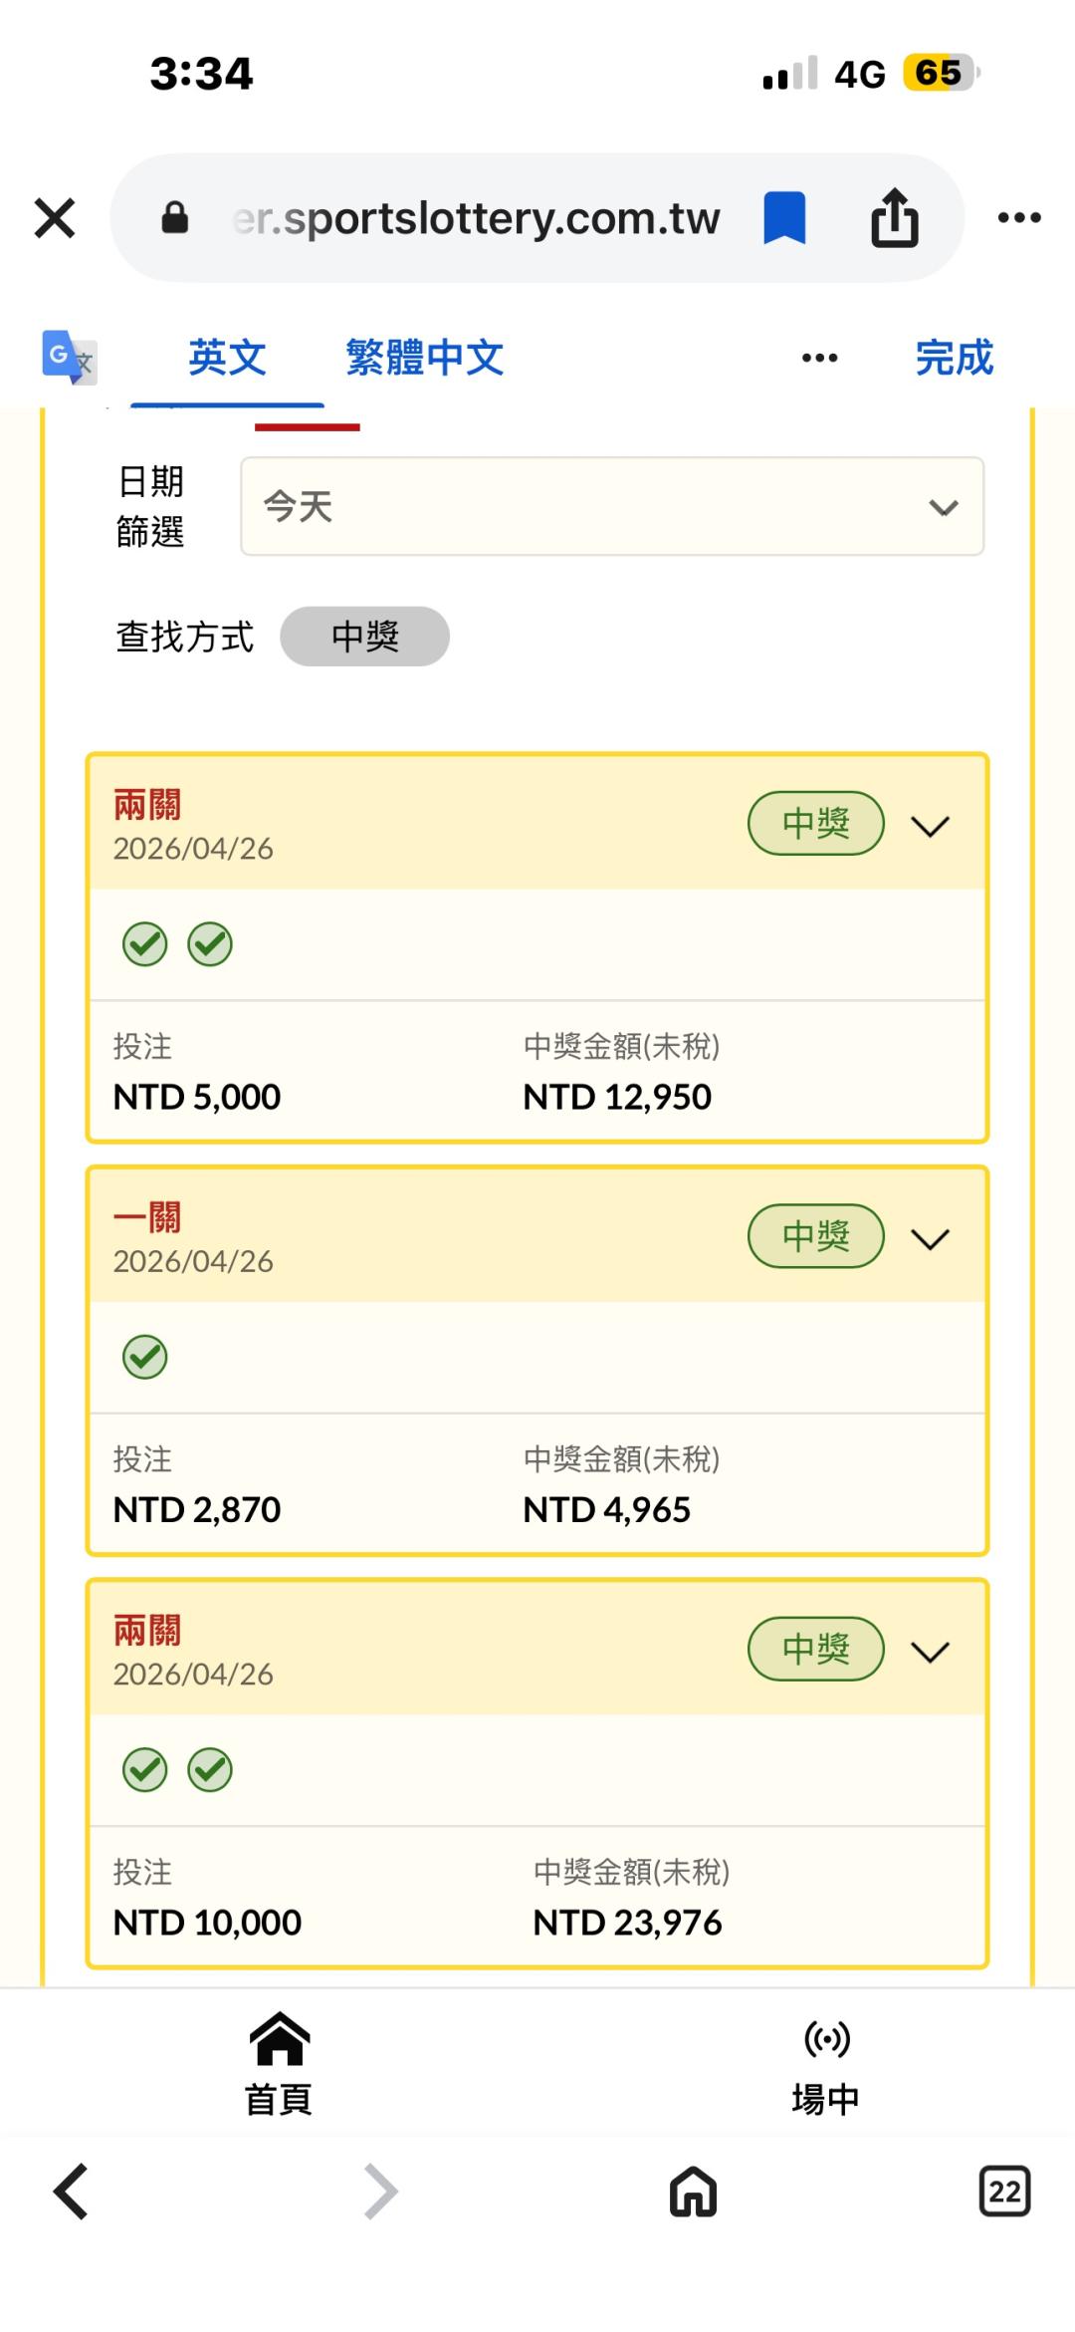
Task: Close the in-app browser with X
Action: point(55,218)
